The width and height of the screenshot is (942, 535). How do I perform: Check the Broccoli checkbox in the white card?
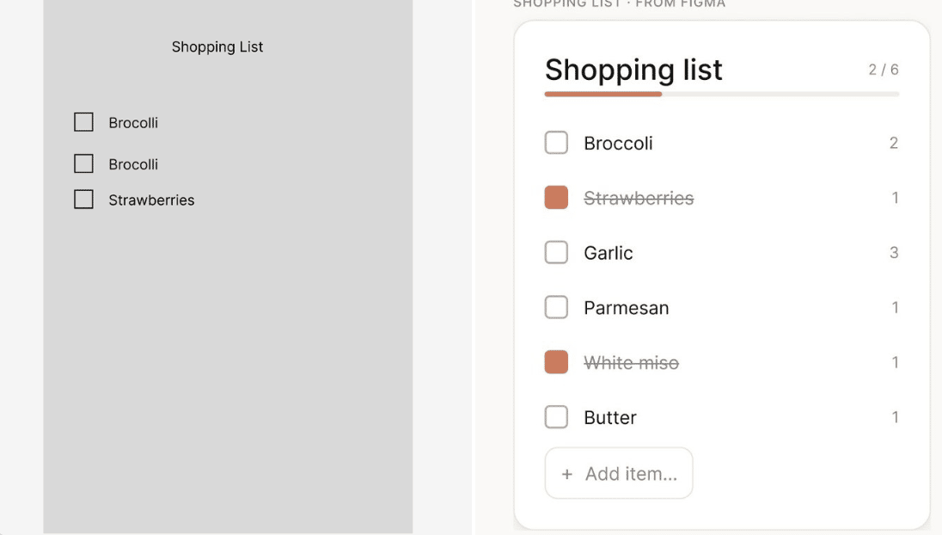(556, 143)
